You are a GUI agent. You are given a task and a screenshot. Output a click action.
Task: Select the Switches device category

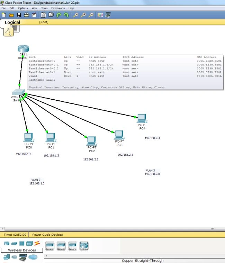[x=14, y=243]
